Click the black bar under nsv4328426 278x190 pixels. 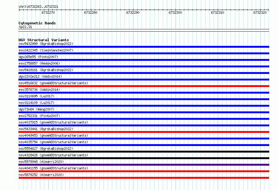[x=144, y=158]
